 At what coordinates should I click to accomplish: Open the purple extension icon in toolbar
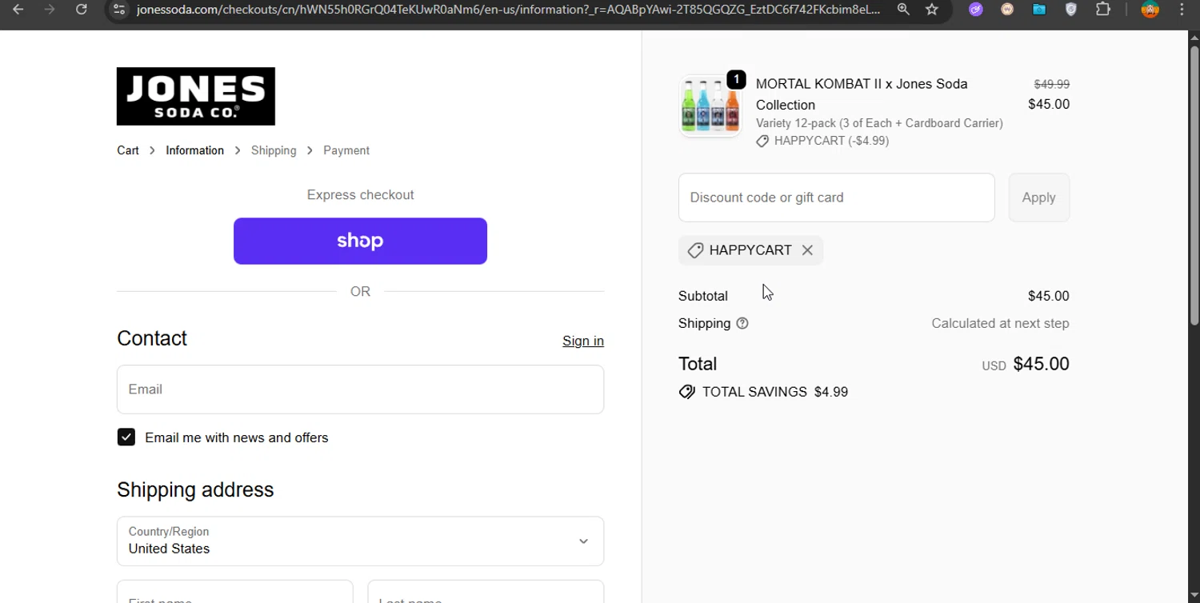tap(975, 10)
